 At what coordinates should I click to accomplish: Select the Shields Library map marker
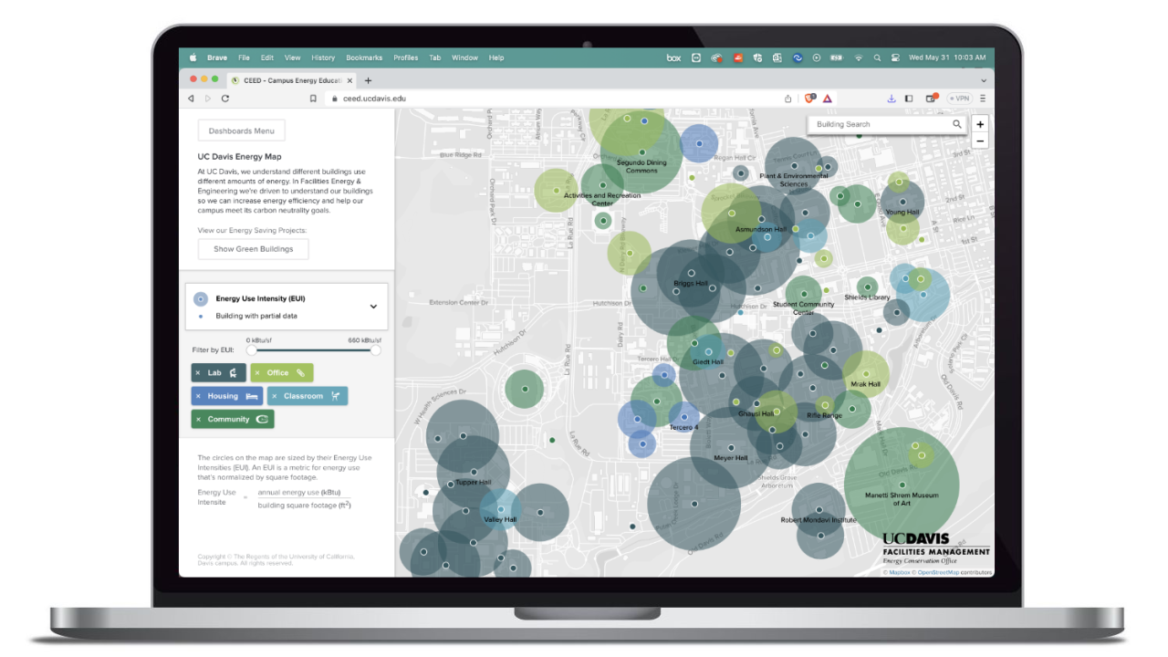click(x=867, y=287)
